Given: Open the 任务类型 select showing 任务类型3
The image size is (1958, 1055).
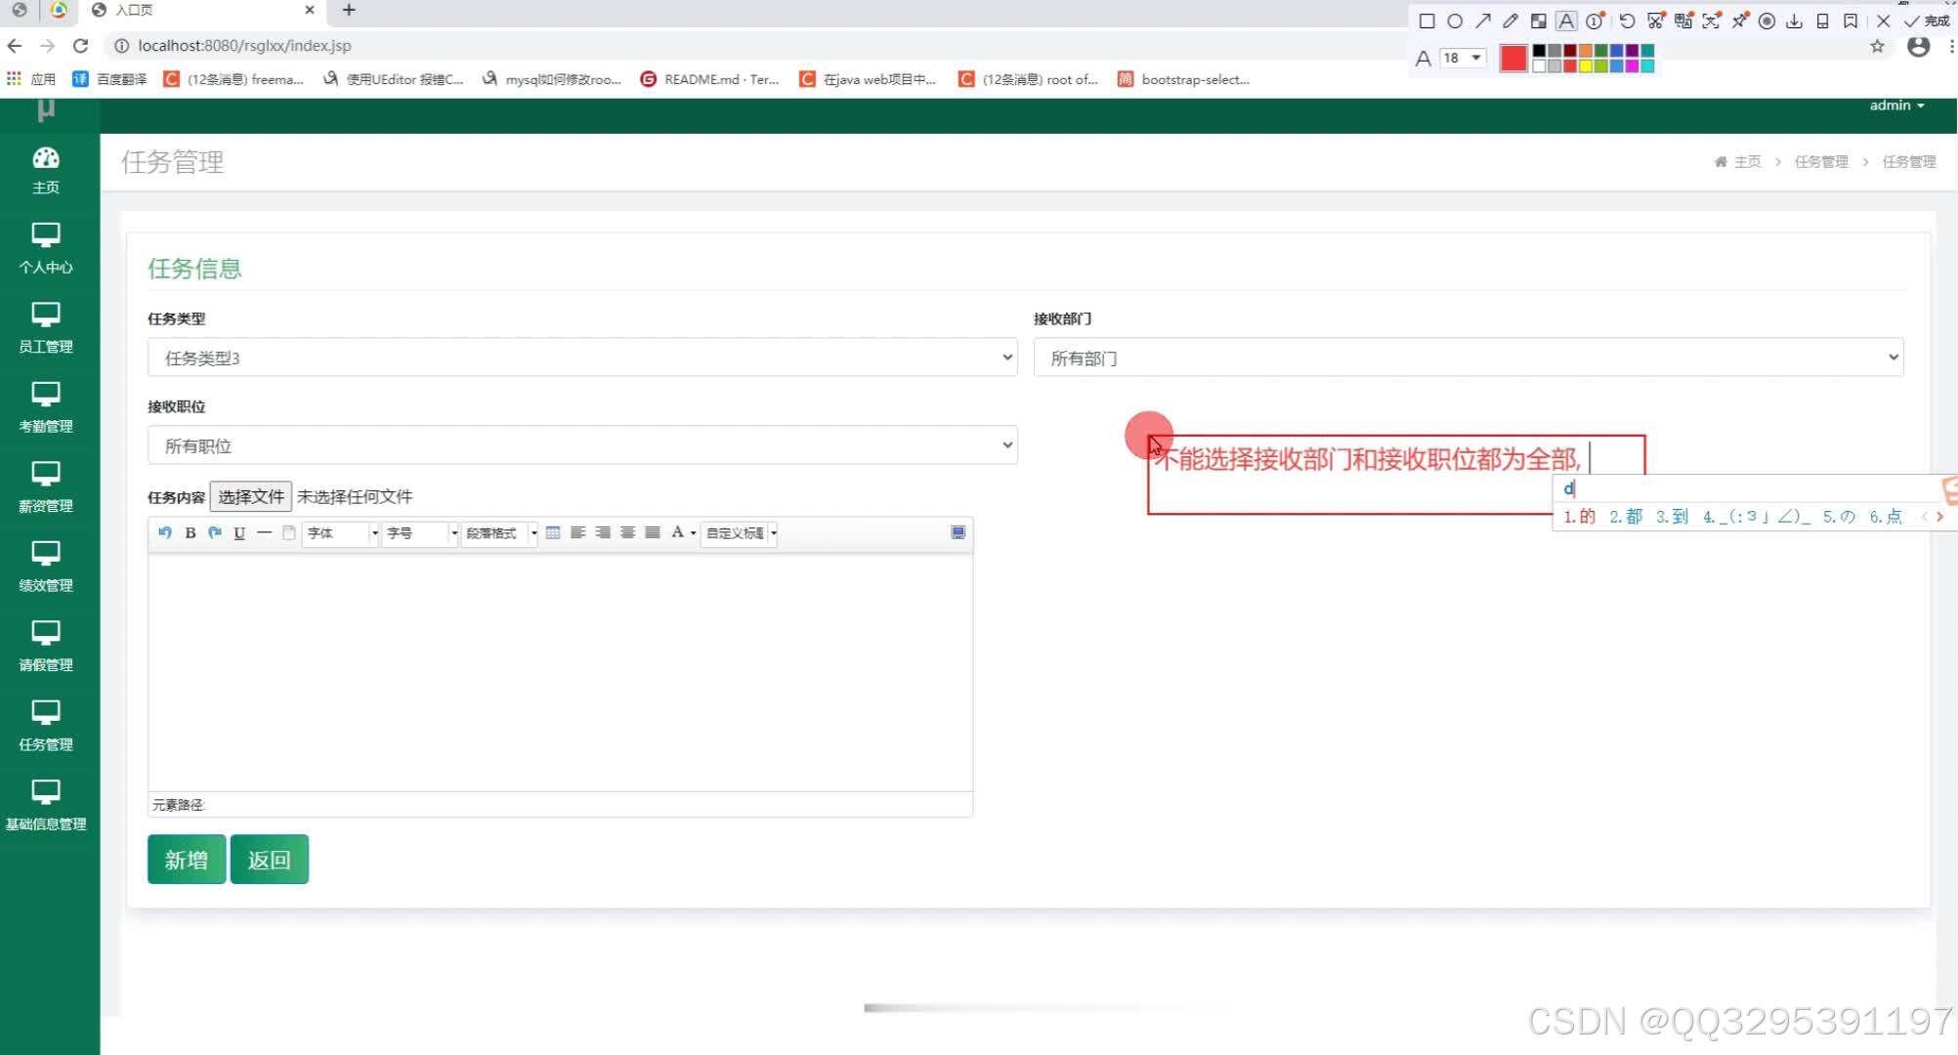Looking at the screenshot, I should tap(582, 358).
